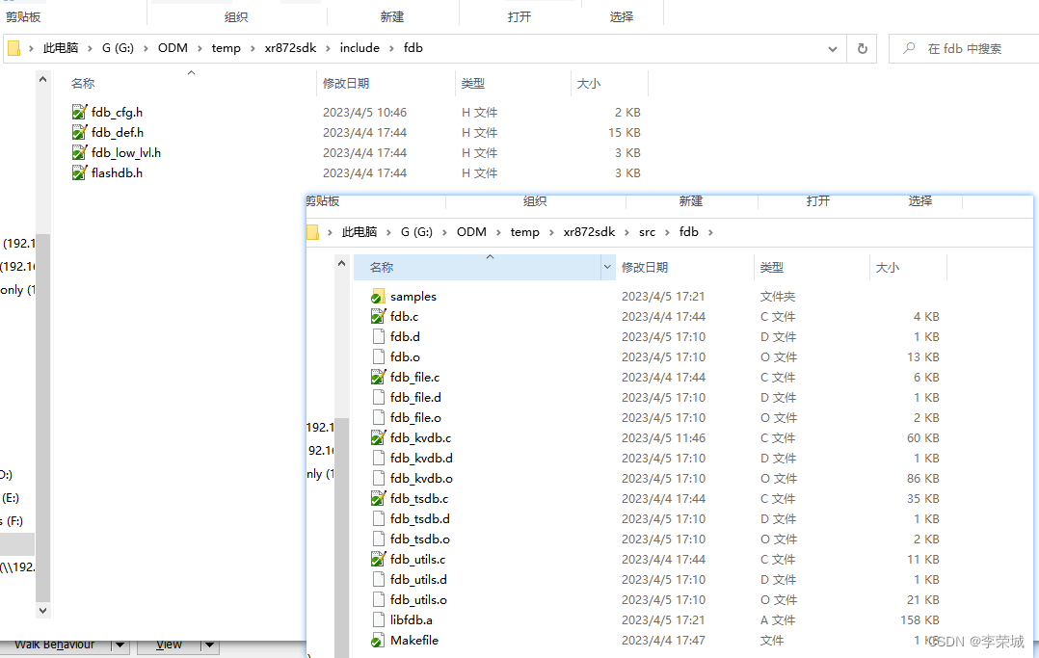The width and height of the screenshot is (1039, 658).
Task: Select the fdb_tsdb.c source file
Action: point(418,498)
